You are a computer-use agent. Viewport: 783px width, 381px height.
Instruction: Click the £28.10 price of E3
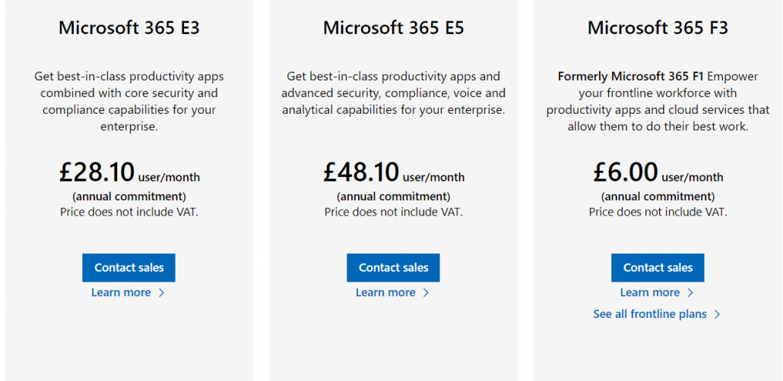click(97, 172)
